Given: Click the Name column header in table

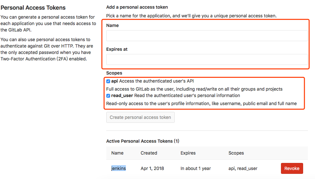Looking at the screenshot, I should (x=117, y=153).
